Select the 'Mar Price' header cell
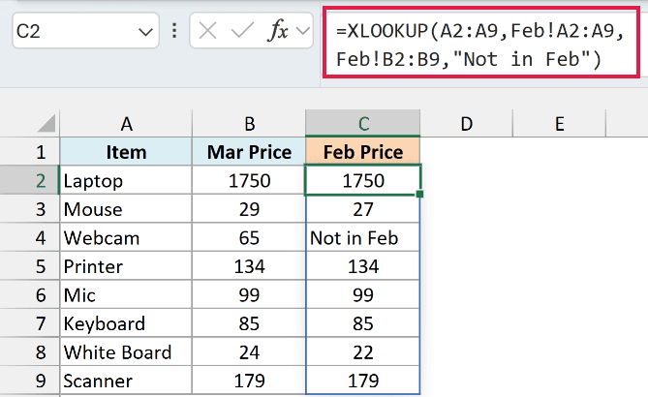 [249, 152]
